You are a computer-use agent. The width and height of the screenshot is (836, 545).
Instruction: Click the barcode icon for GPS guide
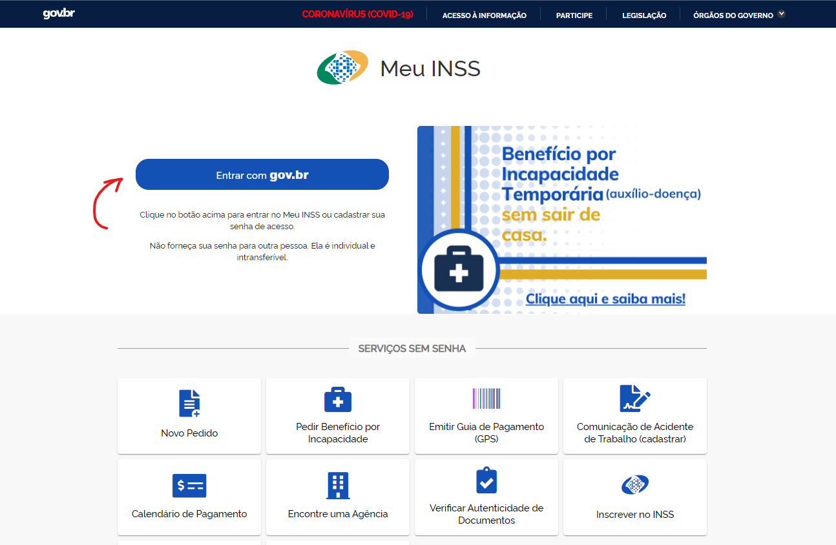[x=486, y=398]
